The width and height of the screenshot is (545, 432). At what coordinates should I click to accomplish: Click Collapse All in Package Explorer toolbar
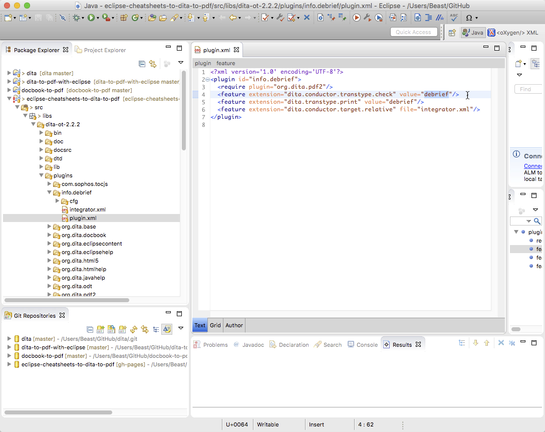[x=142, y=64]
